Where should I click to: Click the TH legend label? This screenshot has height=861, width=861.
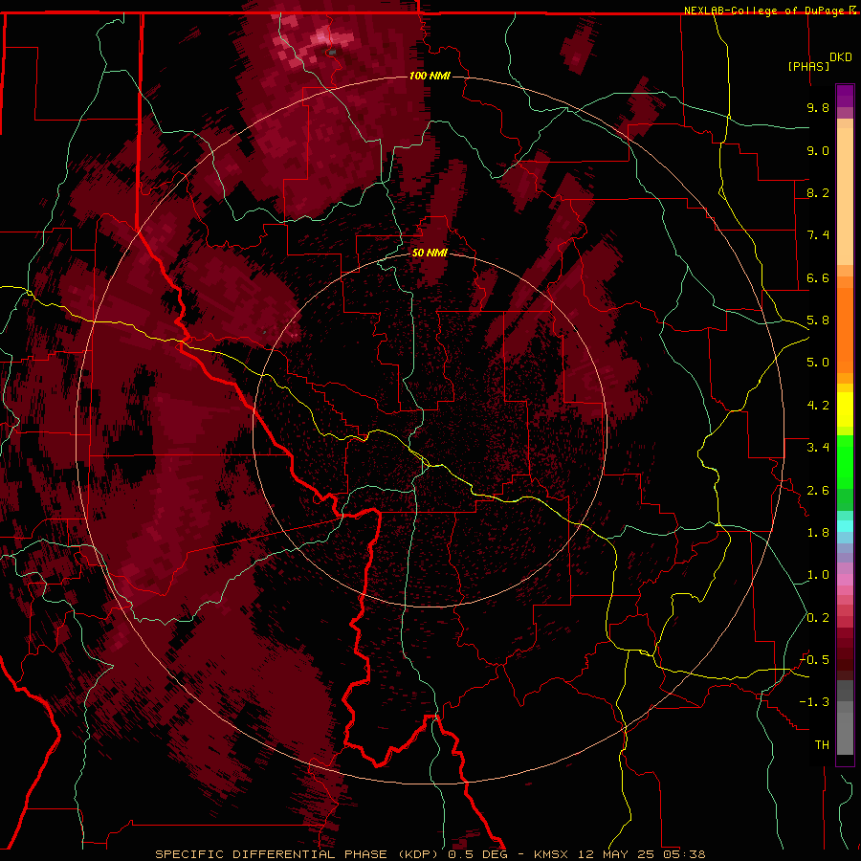pos(822,745)
